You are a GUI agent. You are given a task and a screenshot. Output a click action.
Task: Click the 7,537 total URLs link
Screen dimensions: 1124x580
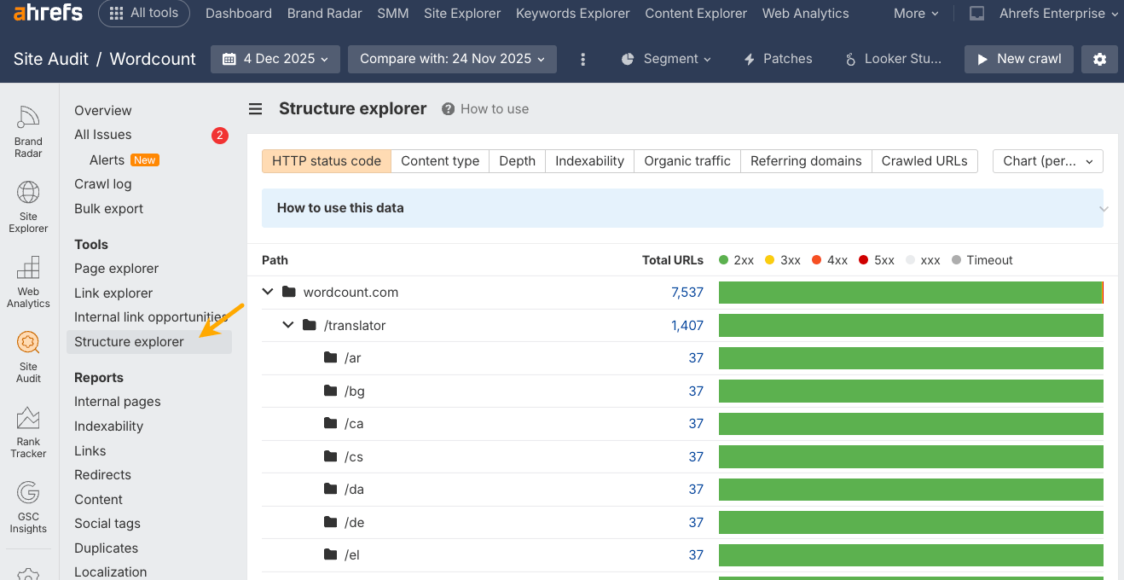[687, 293]
